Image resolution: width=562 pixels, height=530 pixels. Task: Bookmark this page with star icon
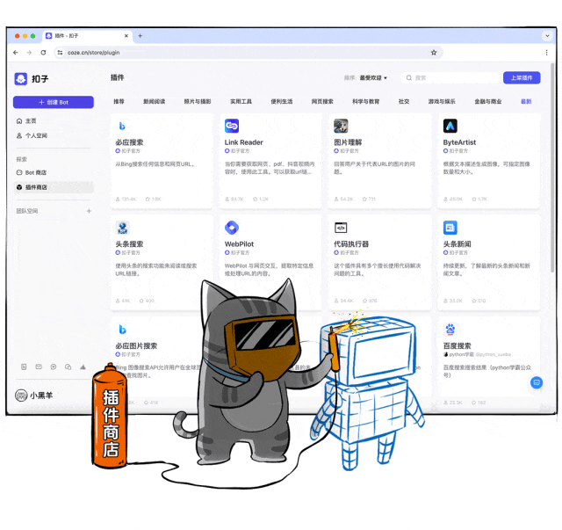[434, 53]
